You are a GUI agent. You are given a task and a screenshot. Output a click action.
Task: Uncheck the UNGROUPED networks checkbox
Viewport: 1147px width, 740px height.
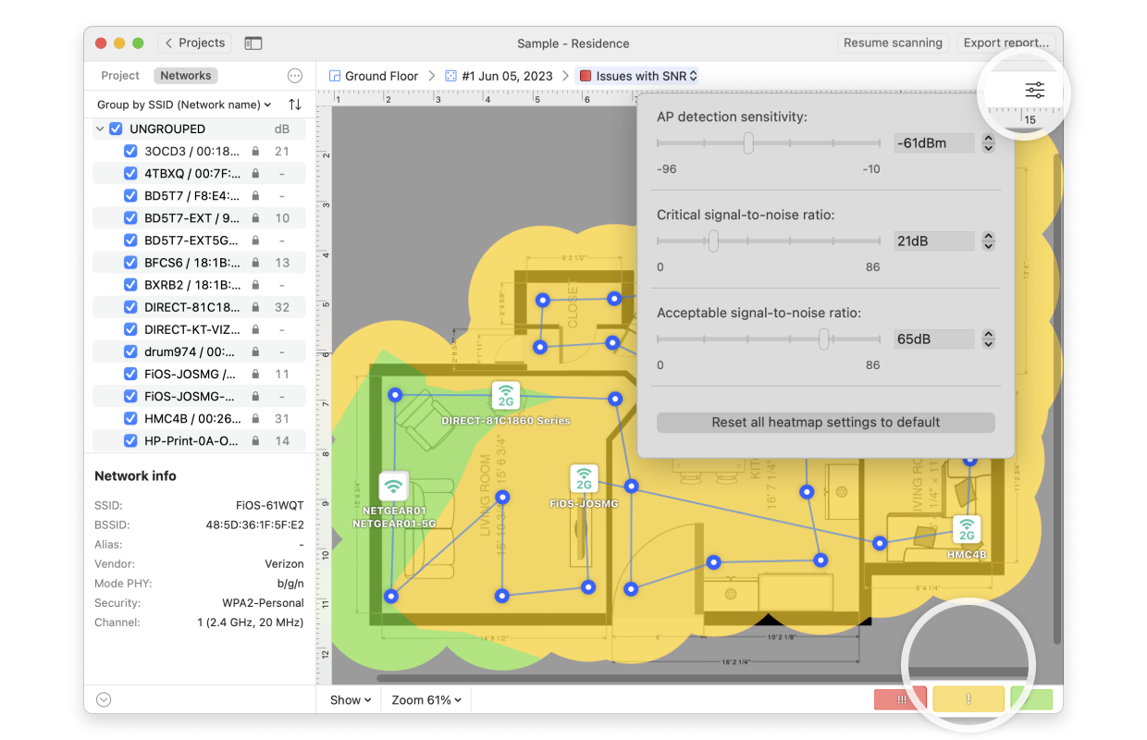tap(116, 129)
